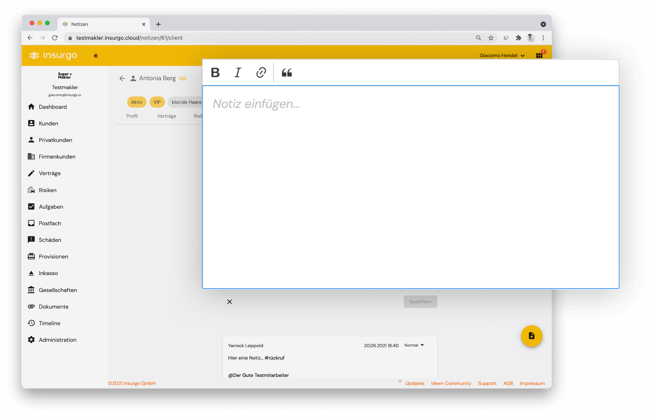Switch to the Verträge tab under client header
Image resolution: width=652 pixels, height=417 pixels.
click(x=166, y=116)
